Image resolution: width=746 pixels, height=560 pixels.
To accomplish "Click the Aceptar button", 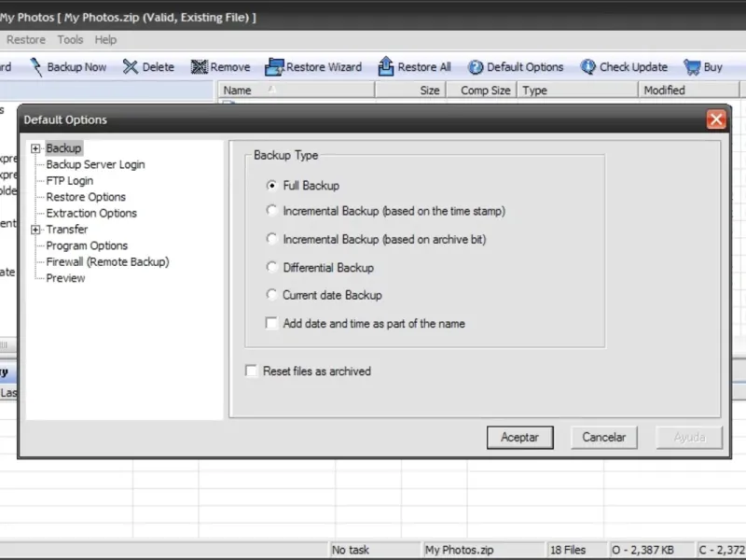I will point(519,437).
